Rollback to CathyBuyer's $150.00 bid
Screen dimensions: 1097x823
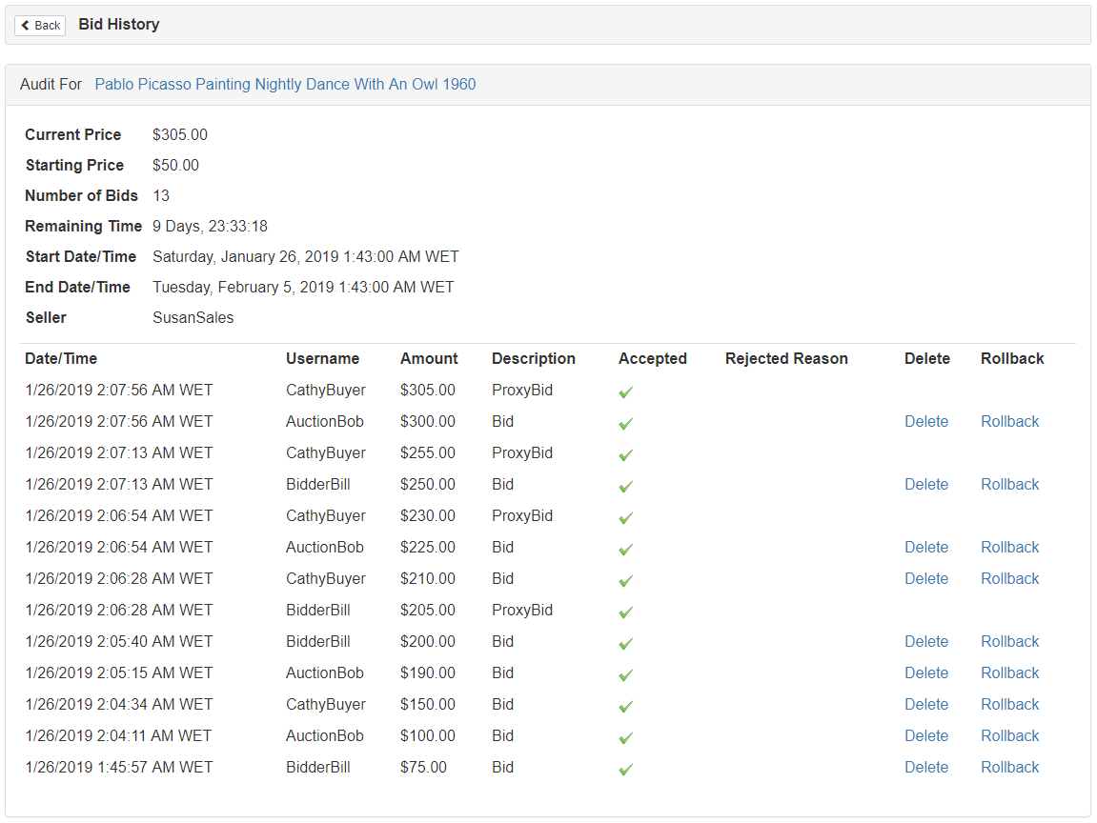[x=1009, y=705]
